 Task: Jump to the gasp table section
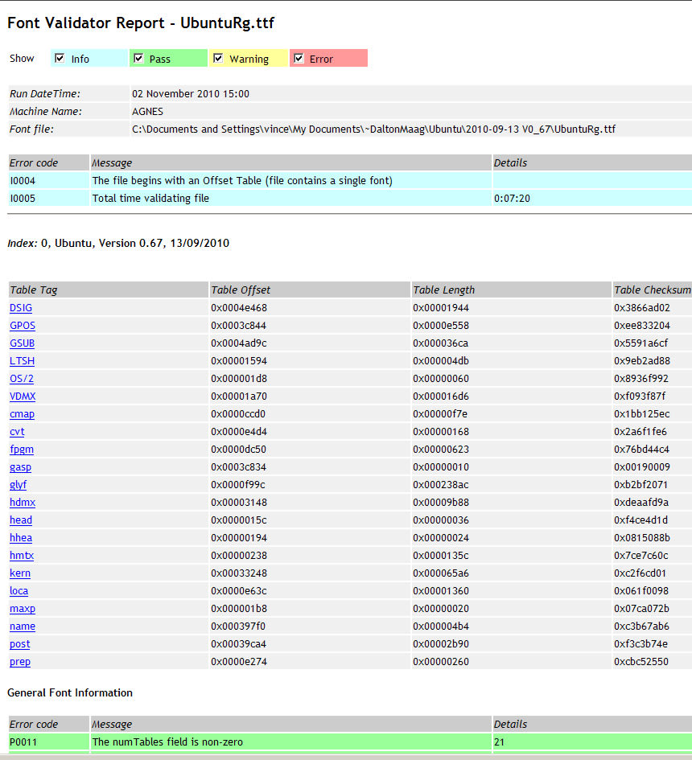[x=20, y=466]
